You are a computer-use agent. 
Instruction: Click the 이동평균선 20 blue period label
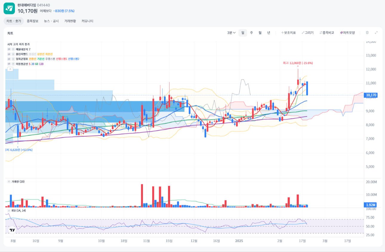(33, 64)
